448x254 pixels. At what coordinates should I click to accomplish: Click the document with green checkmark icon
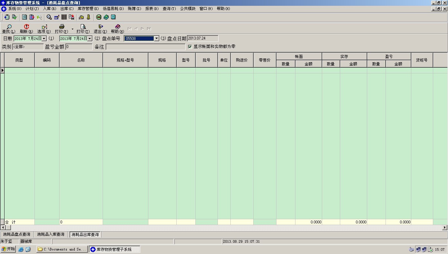click(14, 17)
